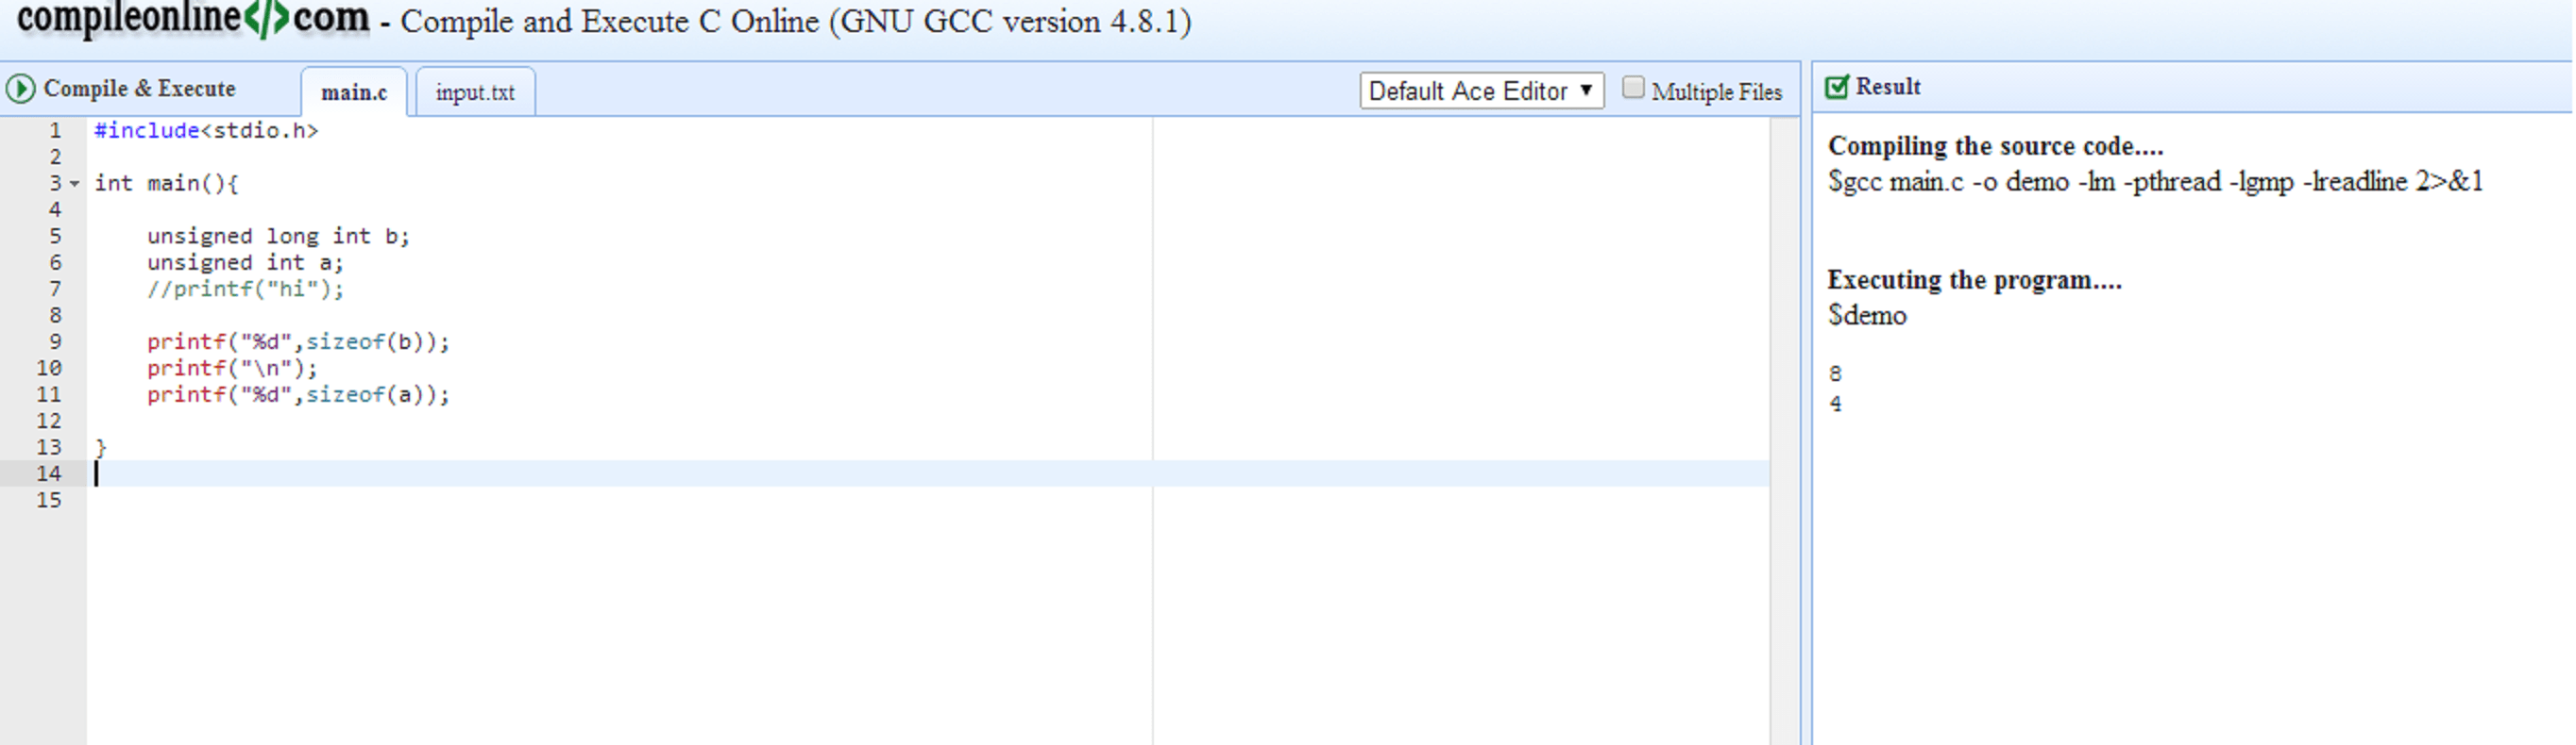This screenshot has width=2576, height=745.
Task: Select the main.c tab
Action: point(354,91)
